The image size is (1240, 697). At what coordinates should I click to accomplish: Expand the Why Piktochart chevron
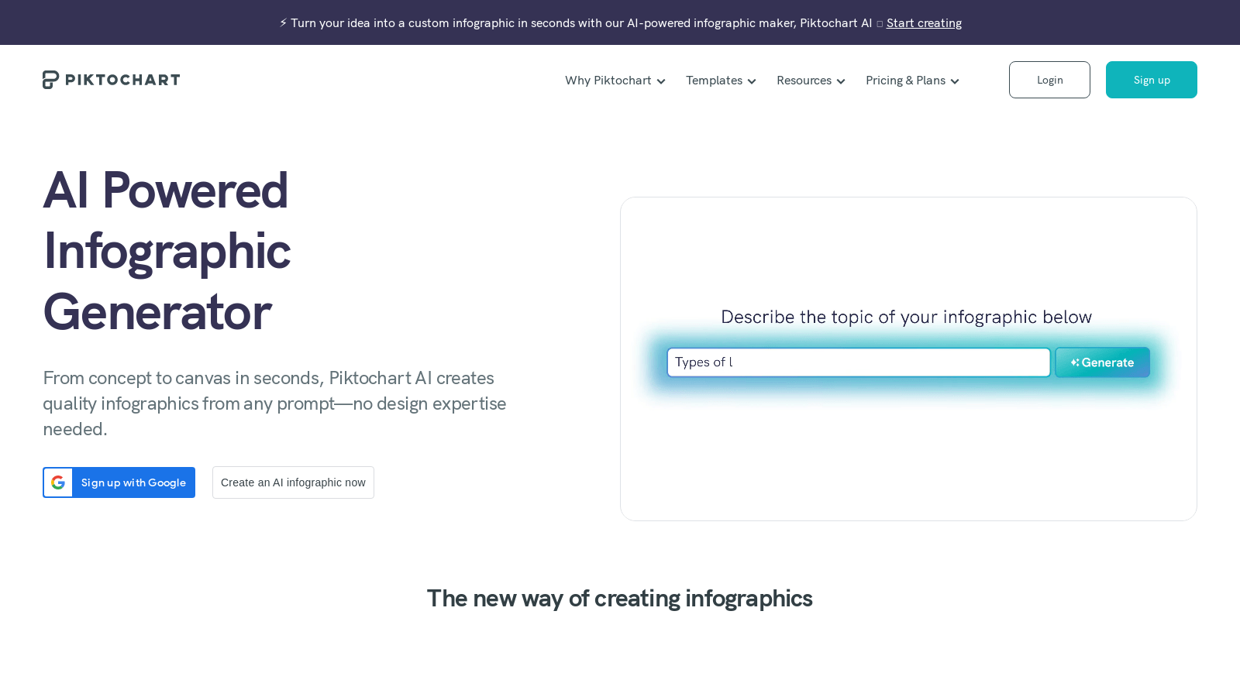[661, 81]
